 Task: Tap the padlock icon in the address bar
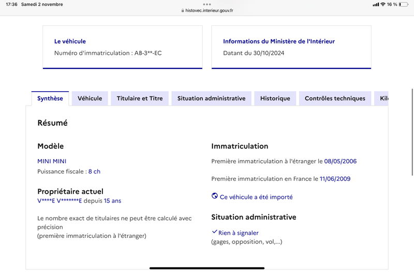point(183,10)
